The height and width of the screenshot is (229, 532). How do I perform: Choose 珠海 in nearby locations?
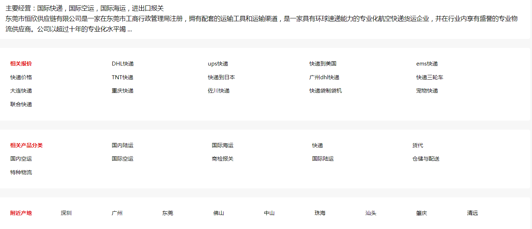(320, 213)
